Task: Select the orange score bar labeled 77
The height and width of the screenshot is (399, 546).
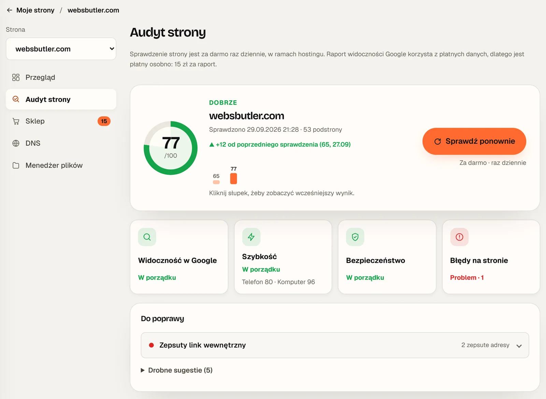Action: click(x=233, y=179)
